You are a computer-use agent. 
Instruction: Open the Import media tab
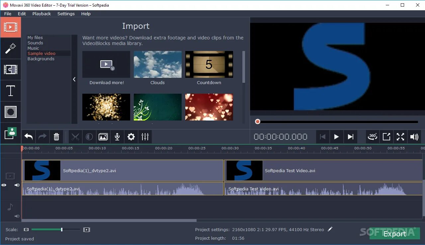(10, 27)
